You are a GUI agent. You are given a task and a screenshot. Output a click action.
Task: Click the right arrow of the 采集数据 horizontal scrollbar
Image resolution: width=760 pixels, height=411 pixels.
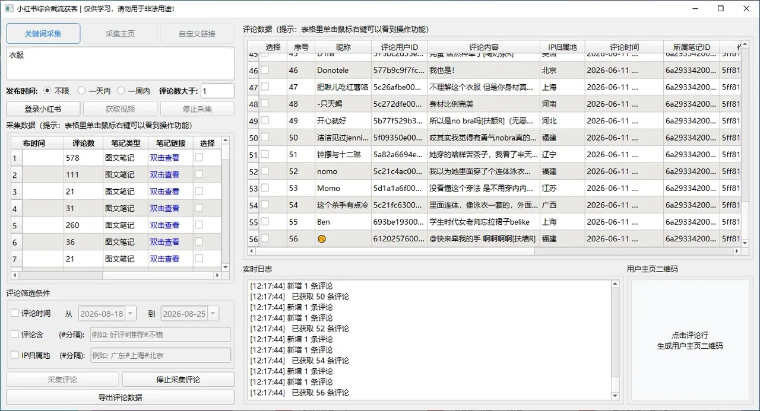217,275
